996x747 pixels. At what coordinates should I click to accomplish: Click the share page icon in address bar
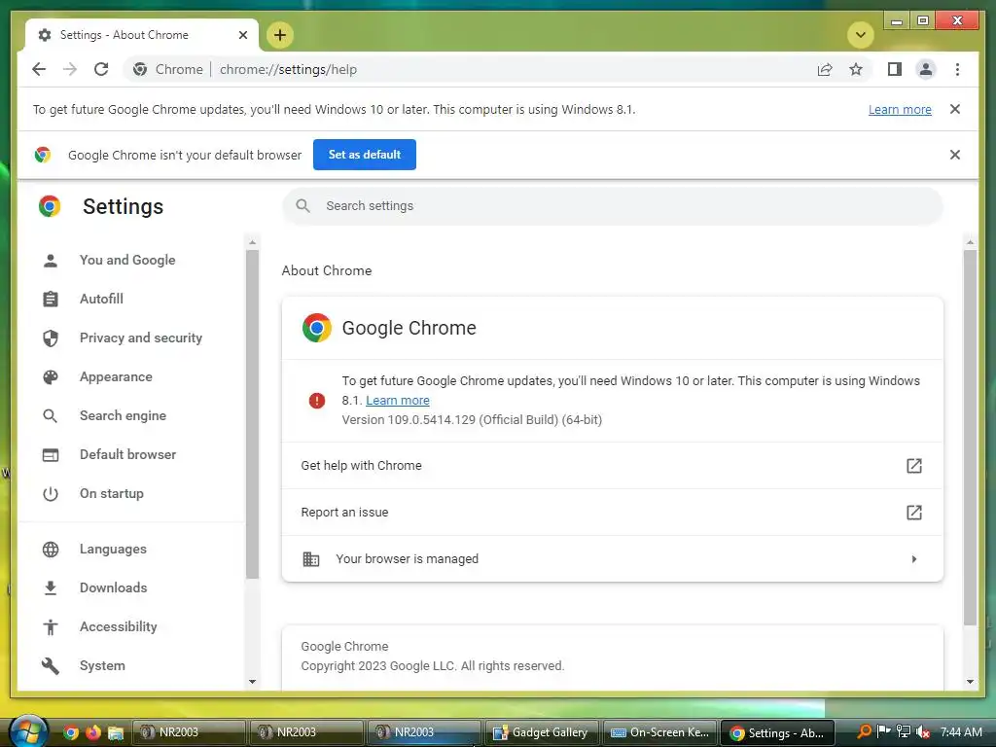(825, 69)
